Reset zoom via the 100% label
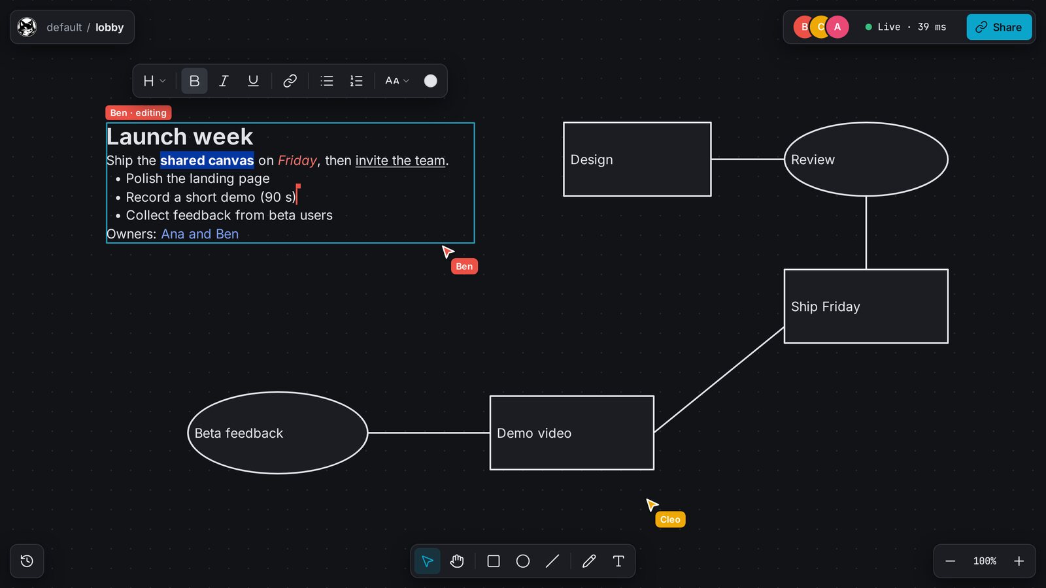The image size is (1046, 588). (x=985, y=561)
